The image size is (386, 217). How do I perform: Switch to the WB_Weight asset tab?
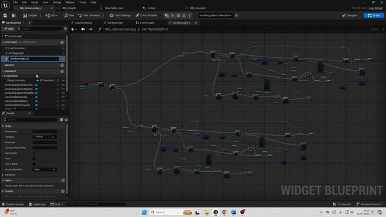[x=69, y=8]
